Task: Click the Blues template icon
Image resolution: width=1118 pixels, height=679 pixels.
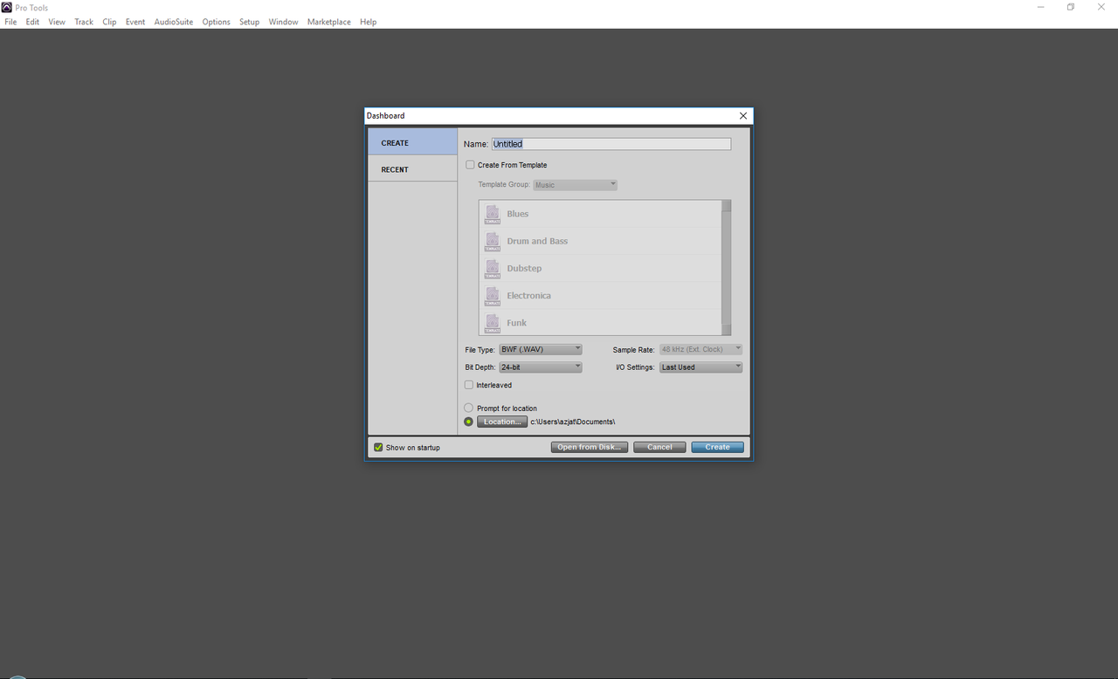Action: coord(493,214)
